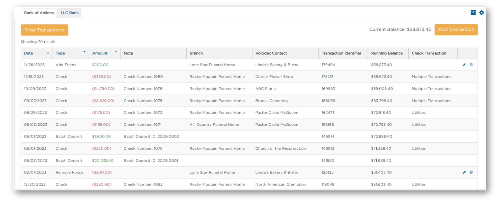Screen dimensions: 504x201
Task: Click ABC Florist contact
Action: coord(266,89)
